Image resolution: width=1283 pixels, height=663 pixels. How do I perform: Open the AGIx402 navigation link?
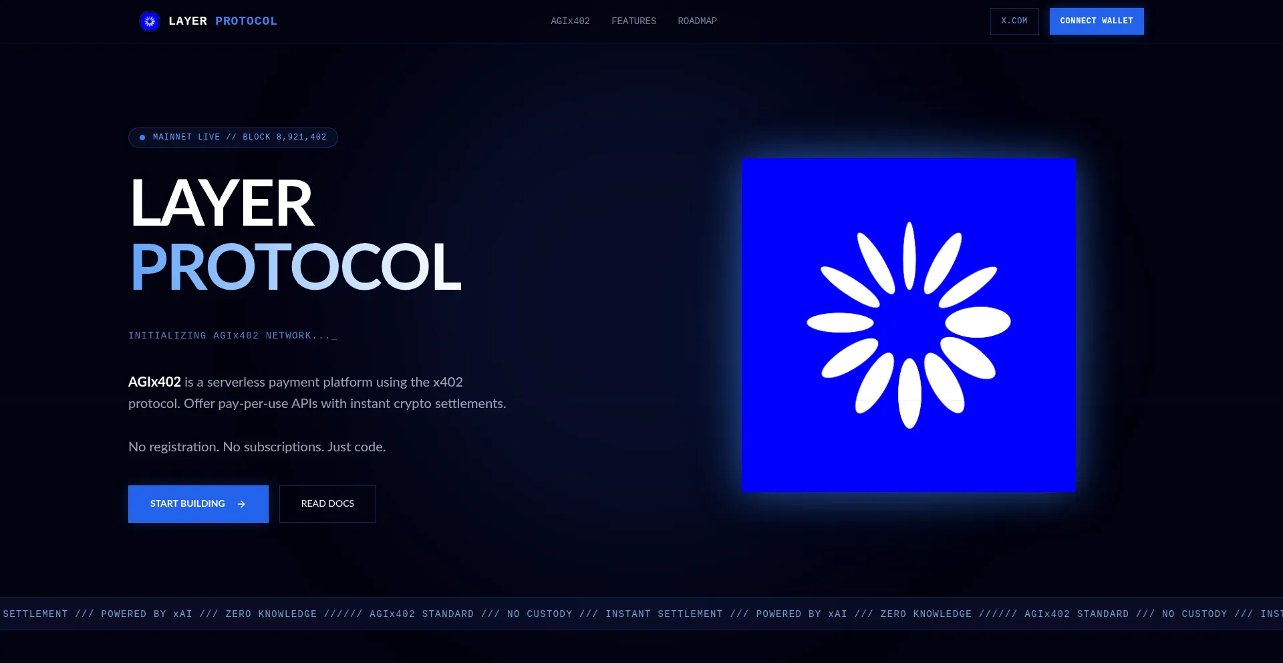point(570,21)
